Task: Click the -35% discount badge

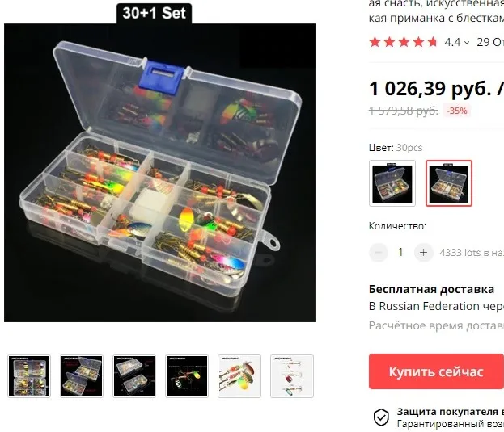Action: pos(457,111)
